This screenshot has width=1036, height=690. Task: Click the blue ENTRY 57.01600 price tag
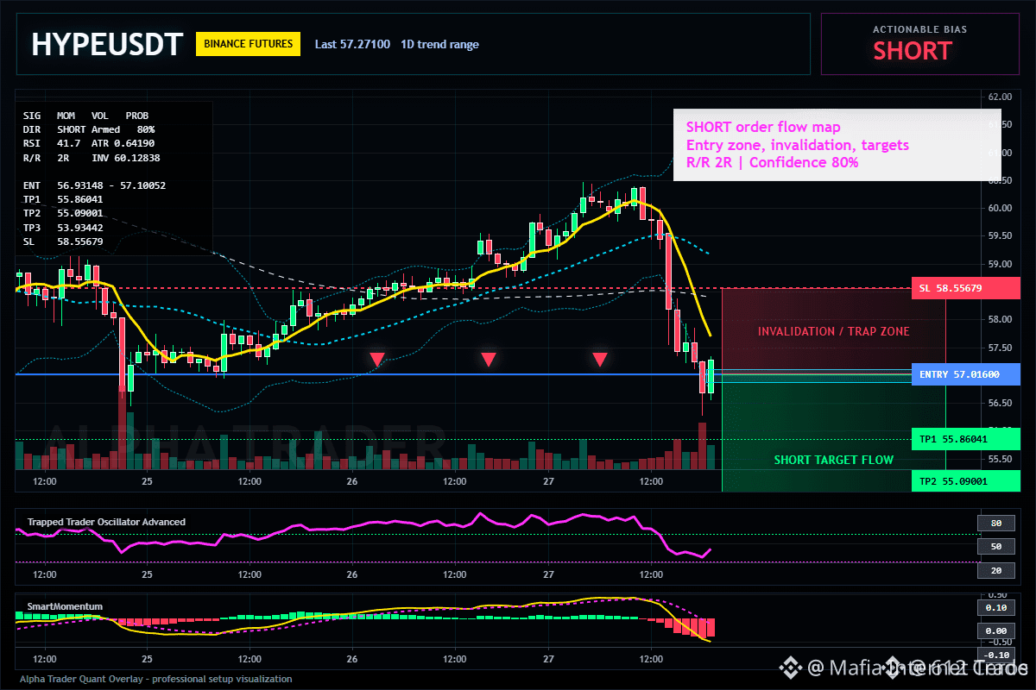pos(965,374)
